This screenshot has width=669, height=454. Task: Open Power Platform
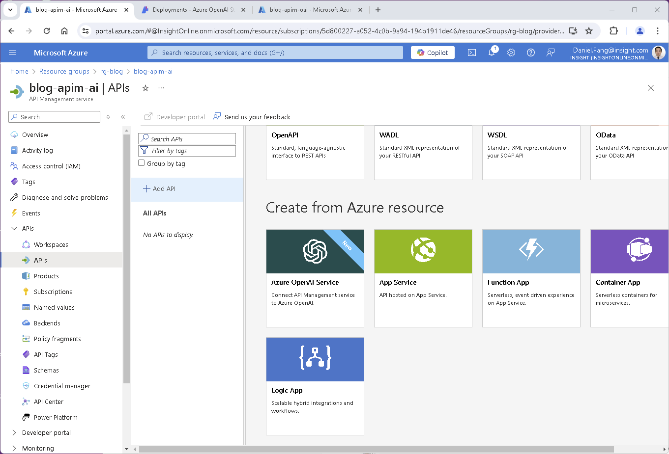click(x=56, y=417)
